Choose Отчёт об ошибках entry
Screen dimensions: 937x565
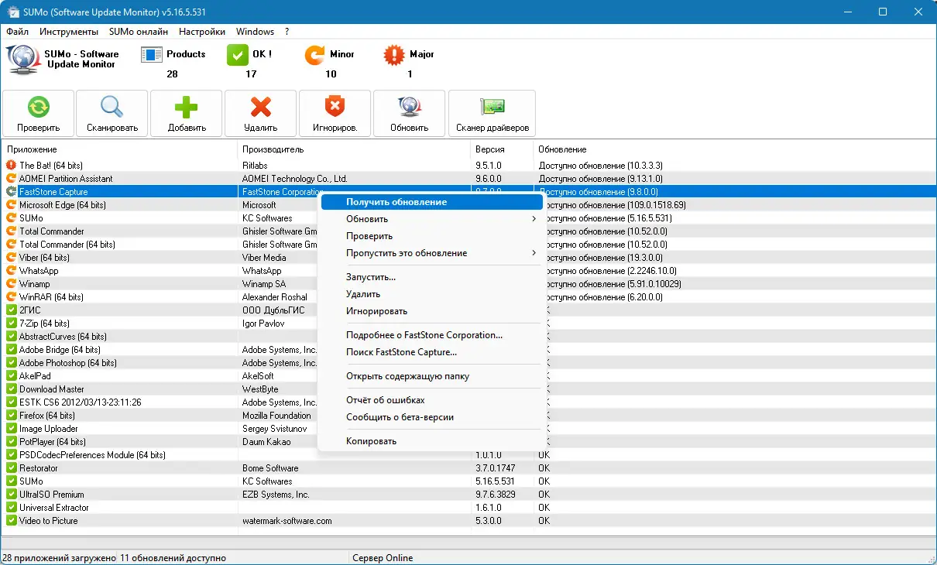point(431,400)
